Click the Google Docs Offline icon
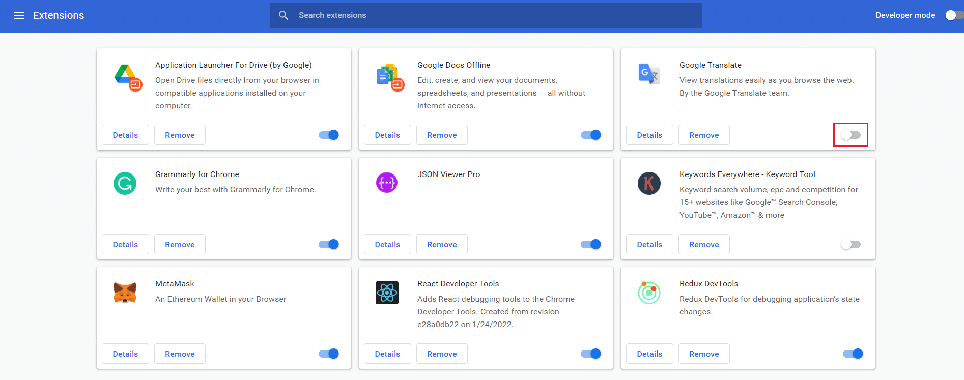The image size is (964, 380). [390, 77]
